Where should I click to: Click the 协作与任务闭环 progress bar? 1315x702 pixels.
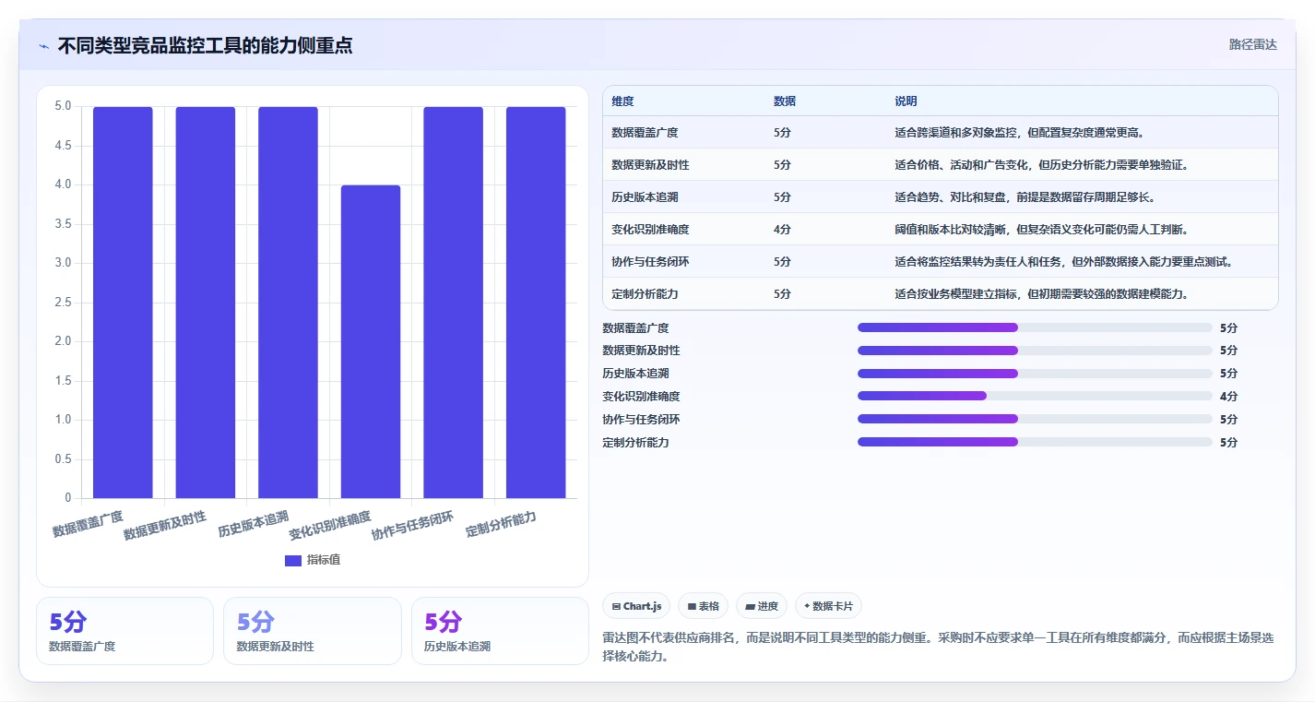click(x=1035, y=419)
